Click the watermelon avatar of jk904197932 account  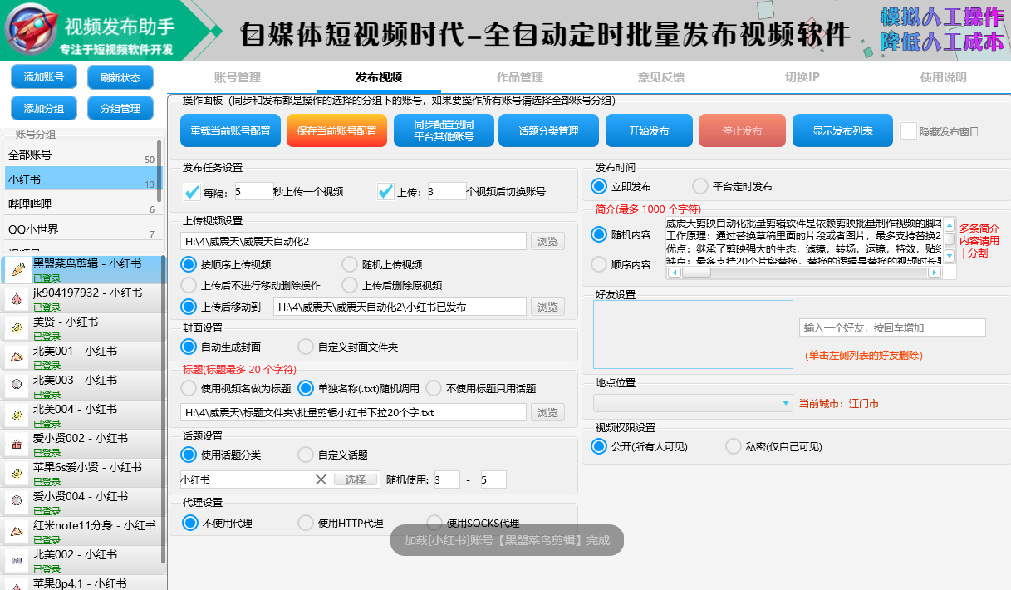[x=16, y=299]
